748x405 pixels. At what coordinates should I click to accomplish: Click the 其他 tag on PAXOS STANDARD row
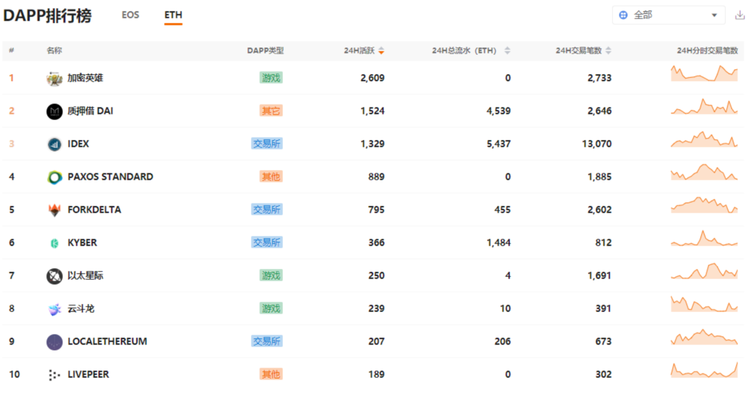click(x=271, y=177)
